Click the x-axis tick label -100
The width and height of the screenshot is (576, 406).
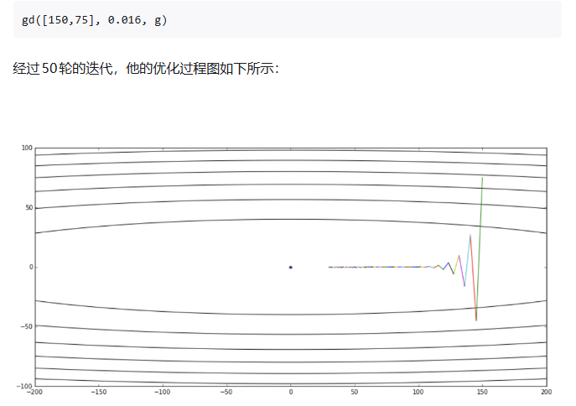(x=163, y=392)
